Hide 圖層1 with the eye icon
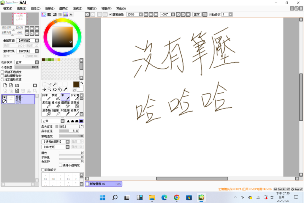The width and height of the screenshot is (304, 203). pos(4,97)
